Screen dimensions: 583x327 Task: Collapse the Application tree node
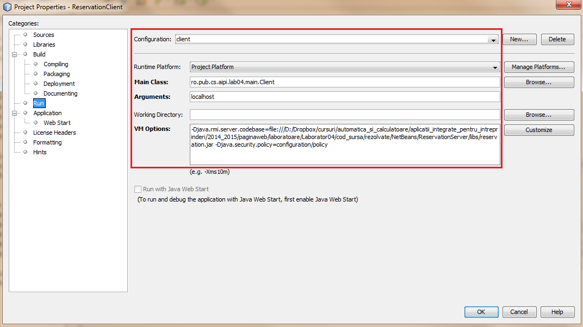click(x=15, y=113)
